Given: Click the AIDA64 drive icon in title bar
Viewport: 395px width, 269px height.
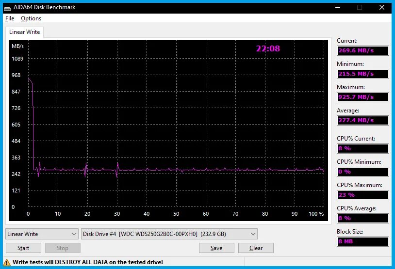Looking at the screenshot, I should (x=7, y=8).
